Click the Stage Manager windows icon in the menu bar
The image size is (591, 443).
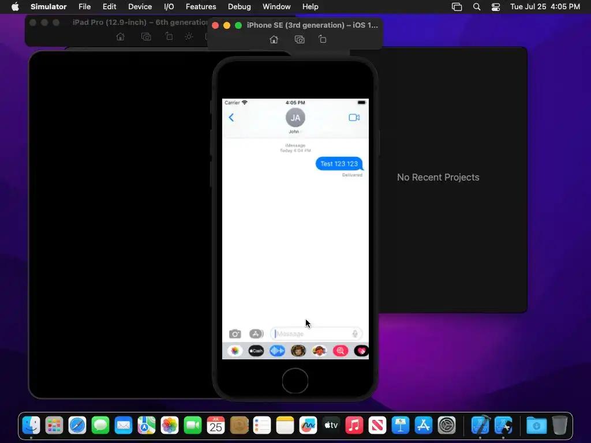tap(457, 7)
